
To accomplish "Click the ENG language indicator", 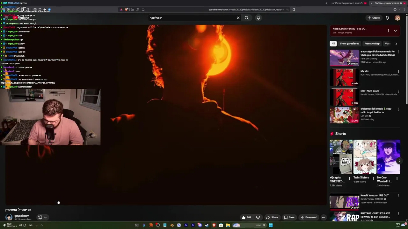I will click(31, 225).
